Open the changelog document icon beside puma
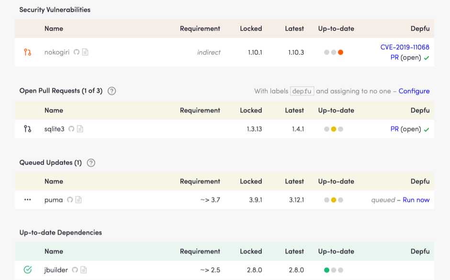The width and height of the screenshot is (450, 280). coord(79,200)
